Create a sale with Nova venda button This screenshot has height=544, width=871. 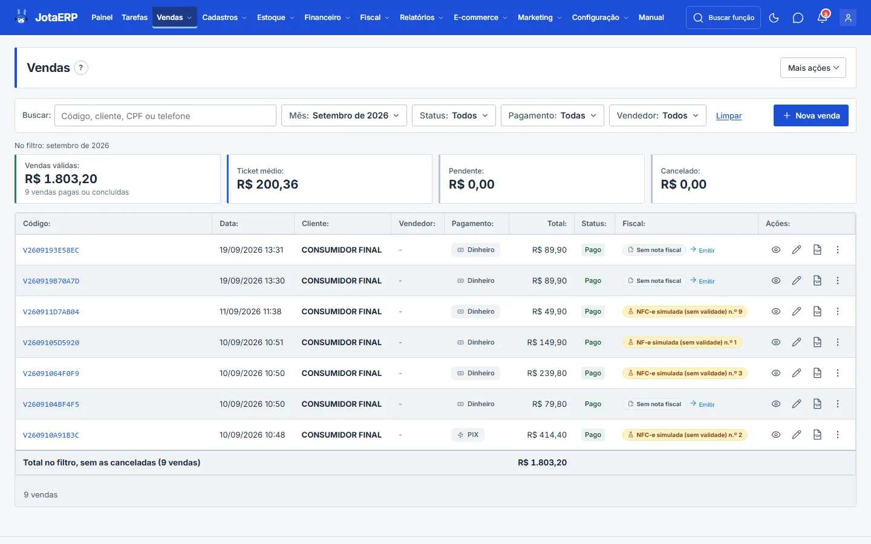811,115
